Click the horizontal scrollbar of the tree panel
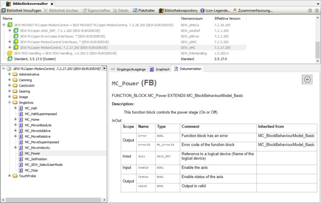Screen dimensions: 321x203 (x=54, y=200)
